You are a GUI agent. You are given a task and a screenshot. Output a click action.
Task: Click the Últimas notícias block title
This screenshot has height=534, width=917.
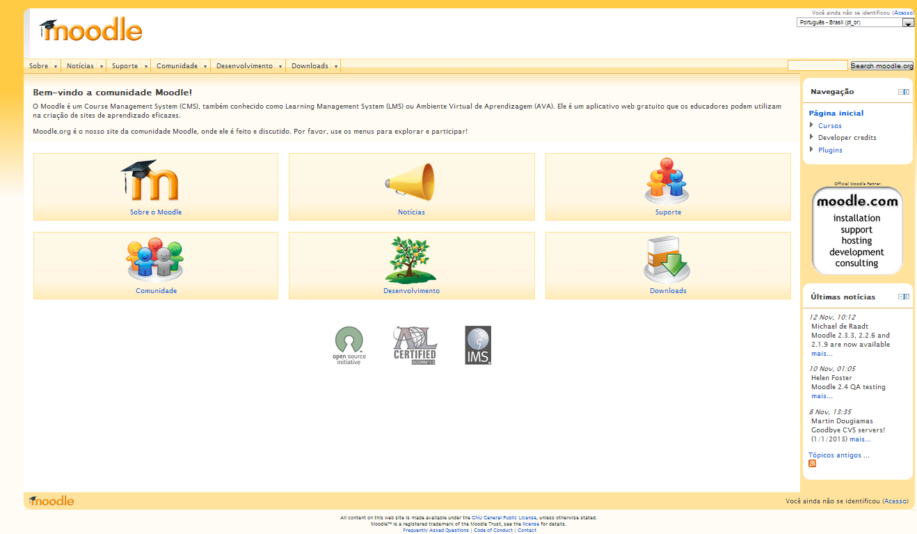click(843, 297)
